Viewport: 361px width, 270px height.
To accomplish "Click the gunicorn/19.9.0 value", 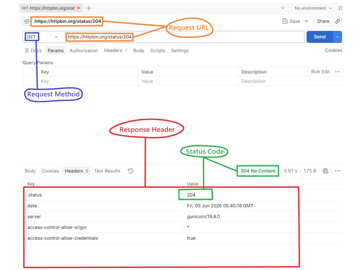I will coord(203,217).
